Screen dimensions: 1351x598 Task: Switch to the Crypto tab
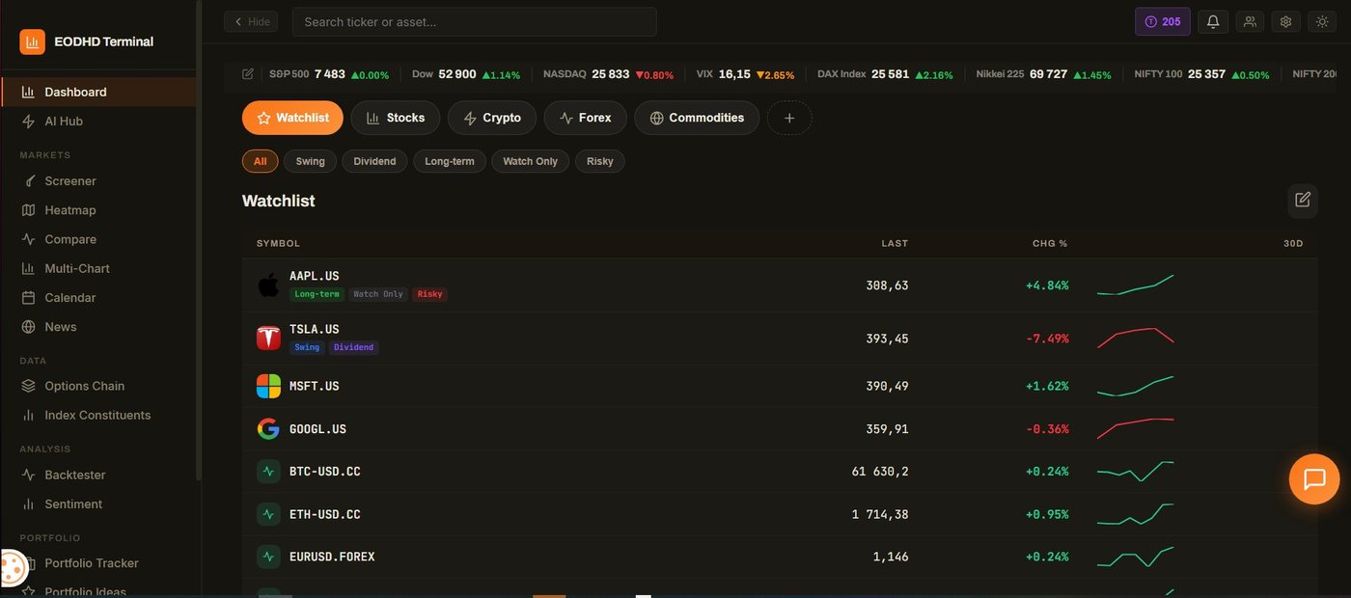[492, 118]
